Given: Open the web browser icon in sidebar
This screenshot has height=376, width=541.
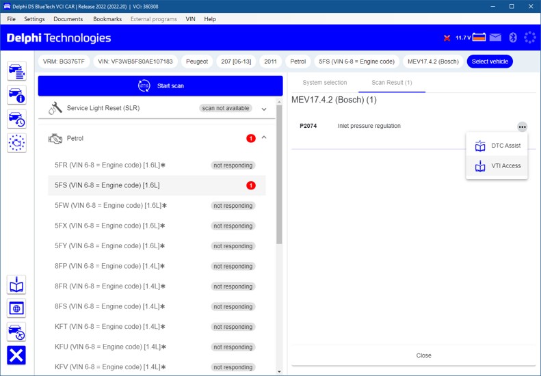Looking at the screenshot, I should pyautogui.click(x=16, y=308).
